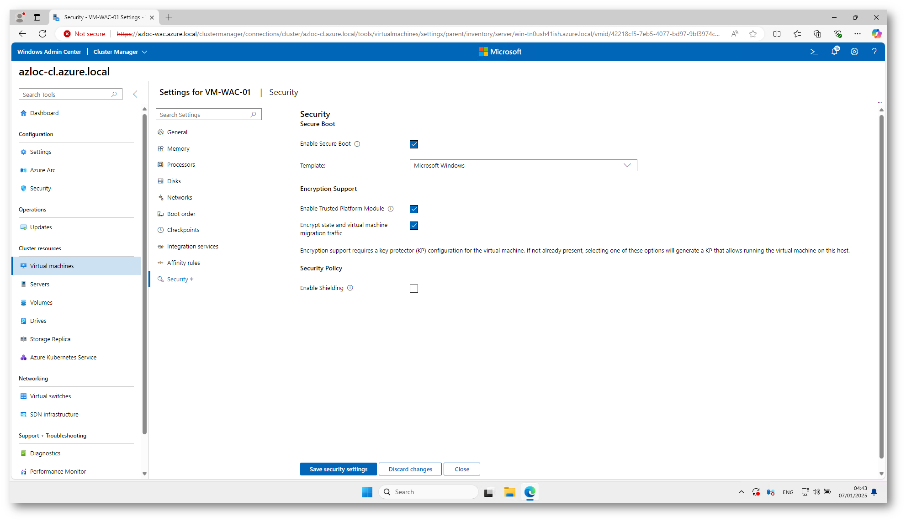
Task: Click Edge icon in taskbar
Action: click(530, 492)
